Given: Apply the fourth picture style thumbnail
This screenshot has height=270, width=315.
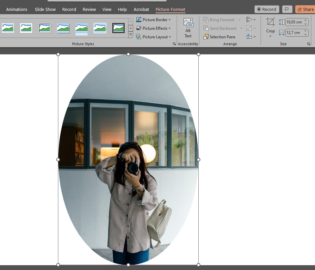Looking at the screenshot, I should 63,28.
